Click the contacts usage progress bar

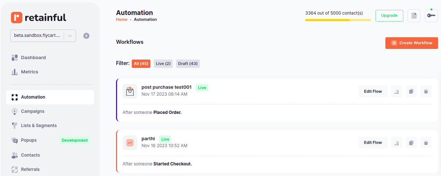(x=338, y=20)
